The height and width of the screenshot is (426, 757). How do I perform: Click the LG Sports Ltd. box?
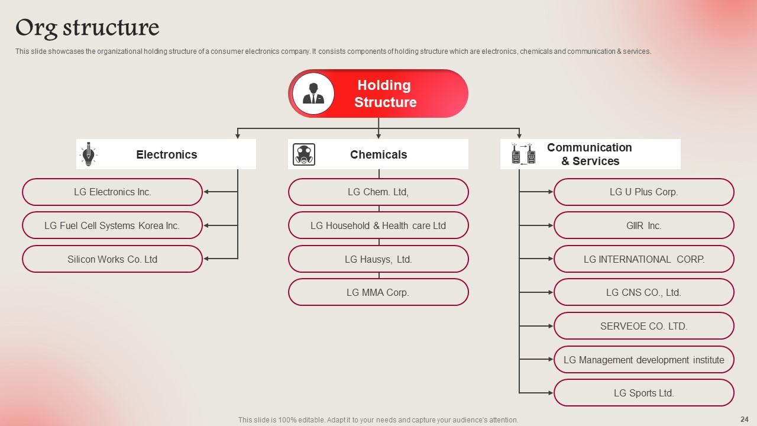(643, 393)
